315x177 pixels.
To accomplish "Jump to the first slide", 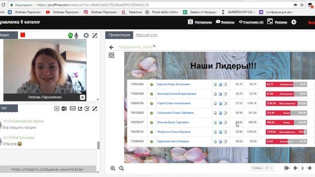I will [x=287, y=168].
